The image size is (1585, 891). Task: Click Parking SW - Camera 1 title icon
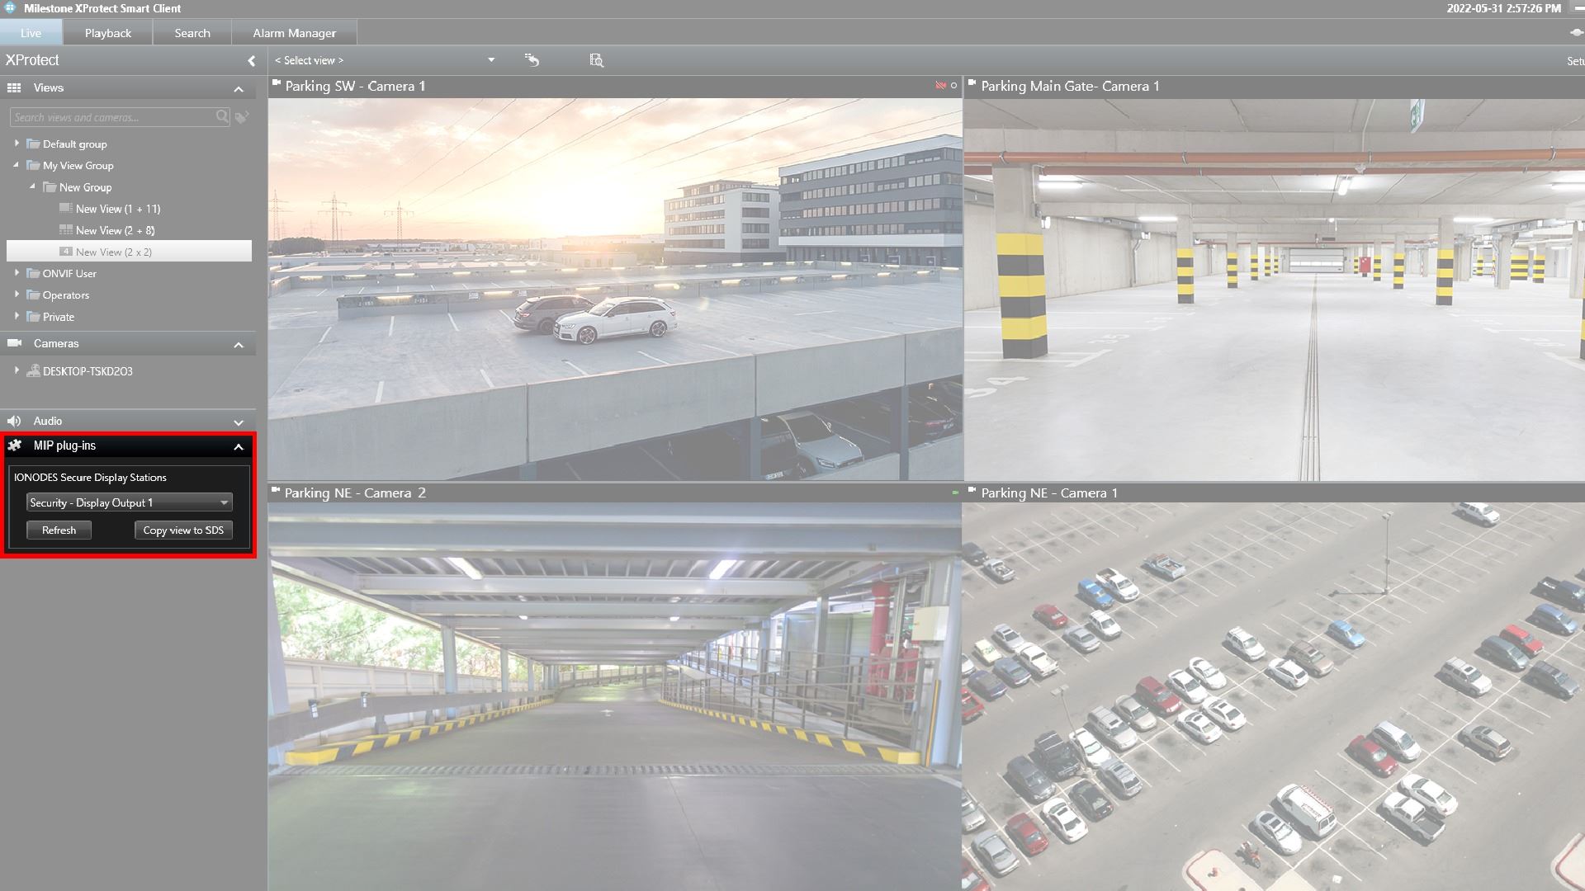click(277, 83)
